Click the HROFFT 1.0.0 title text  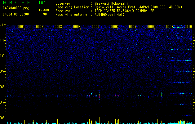[x=24, y=2]
